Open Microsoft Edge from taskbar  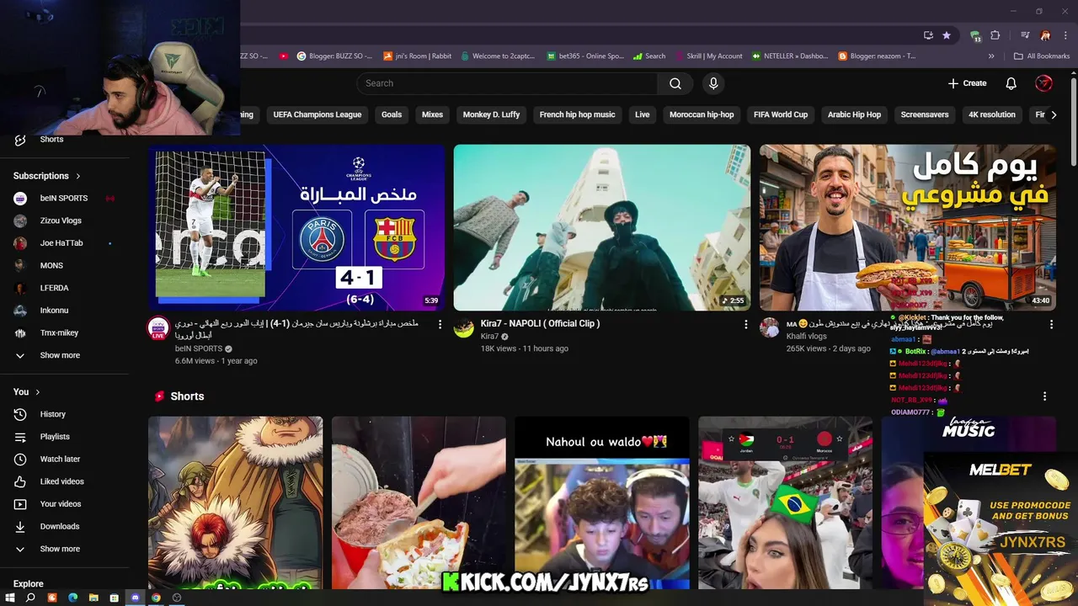click(x=72, y=598)
